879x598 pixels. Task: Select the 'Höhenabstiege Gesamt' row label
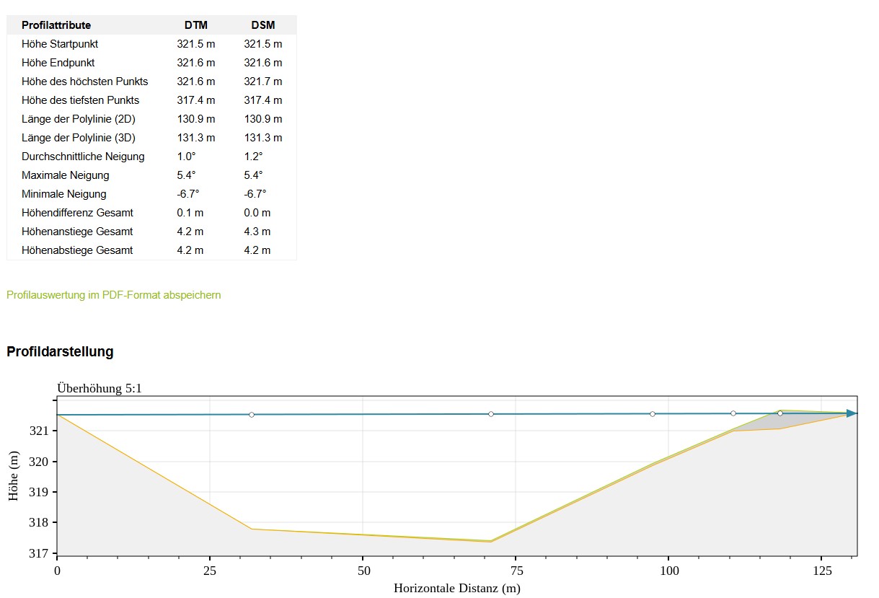click(77, 250)
